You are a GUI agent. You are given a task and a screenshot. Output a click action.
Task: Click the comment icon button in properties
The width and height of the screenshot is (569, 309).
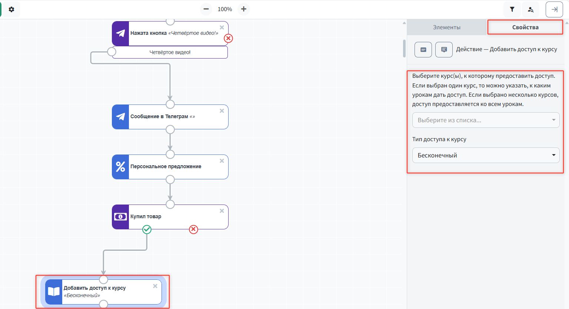pyautogui.click(x=444, y=50)
